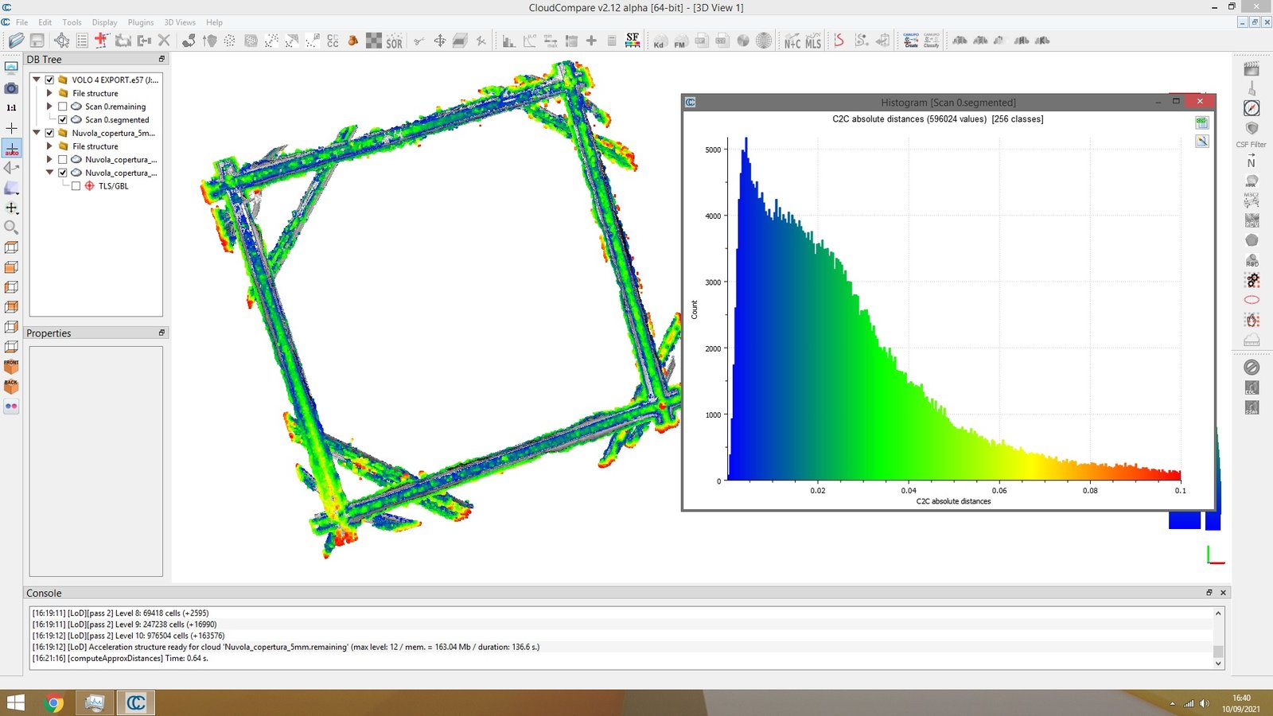Close the Console panel
Image resolution: width=1273 pixels, height=716 pixels.
(x=1224, y=593)
